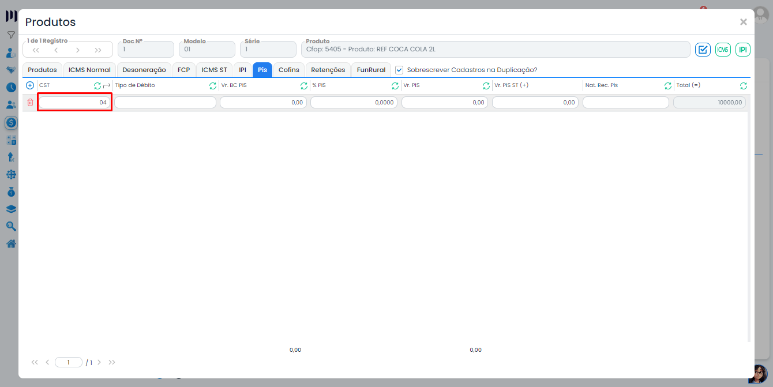Select the Retenções tab
The image size is (773, 387).
(x=328, y=70)
